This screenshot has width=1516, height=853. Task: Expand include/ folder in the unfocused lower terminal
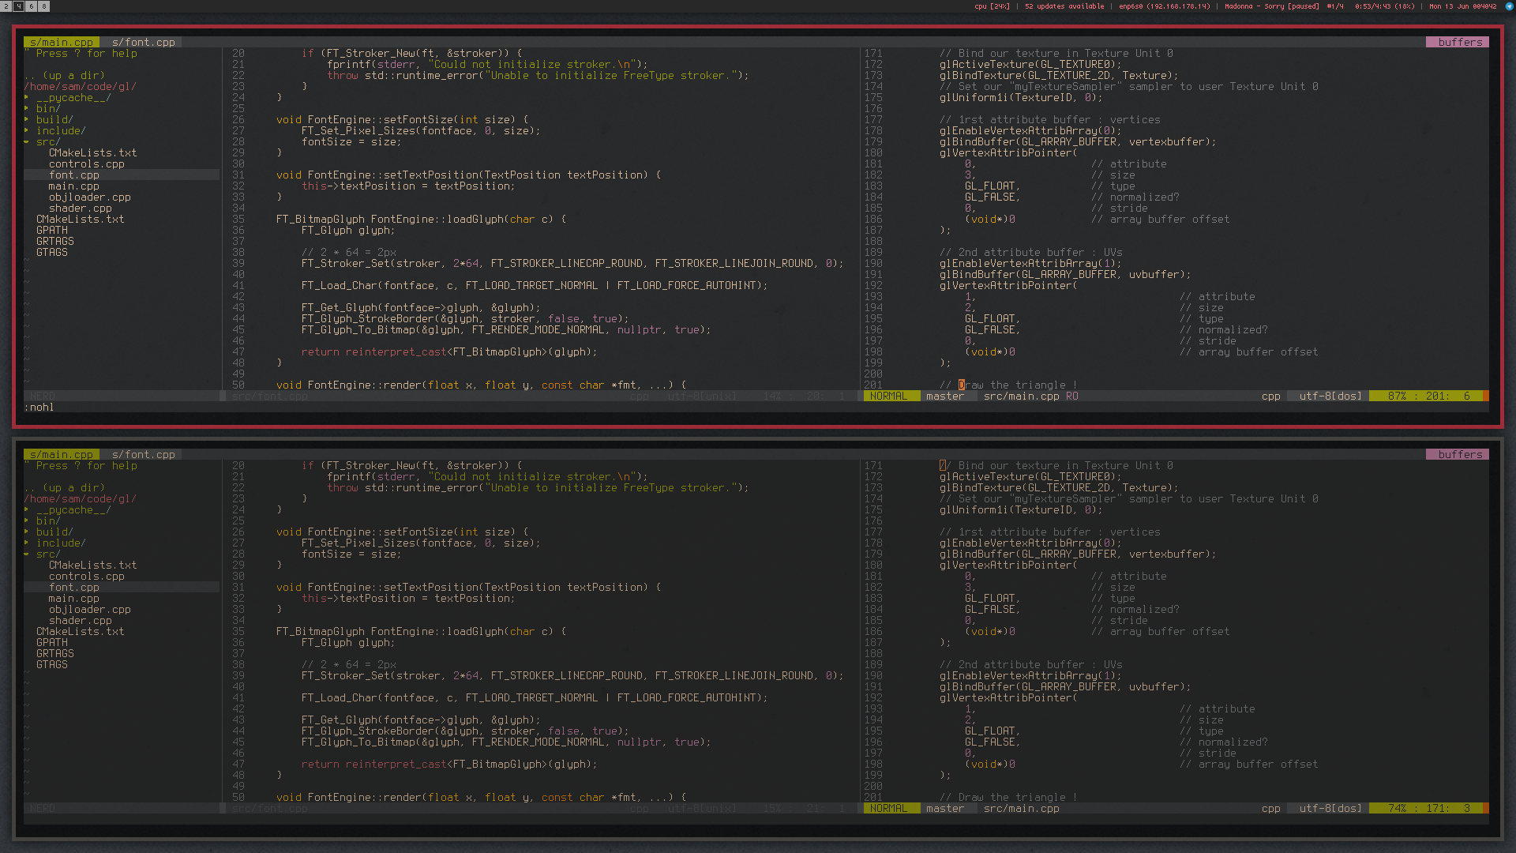pos(60,543)
